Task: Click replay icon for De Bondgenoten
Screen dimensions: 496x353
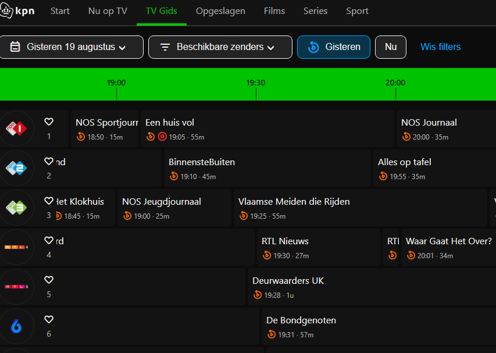Action: 272,334
